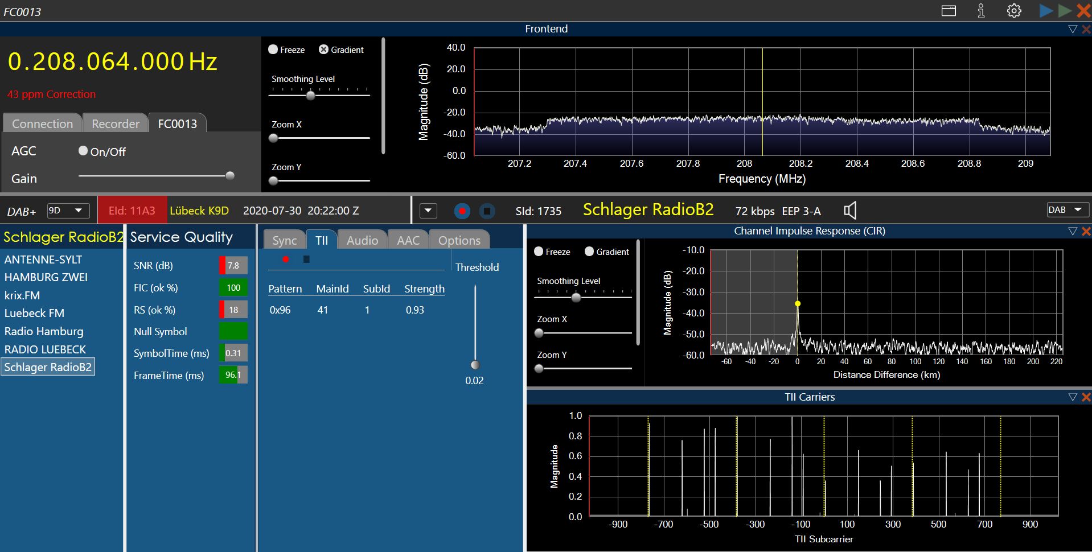Select the ANTENNE-SYLT service
Image resolution: width=1092 pixels, height=552 pixels.
(43, 259)
